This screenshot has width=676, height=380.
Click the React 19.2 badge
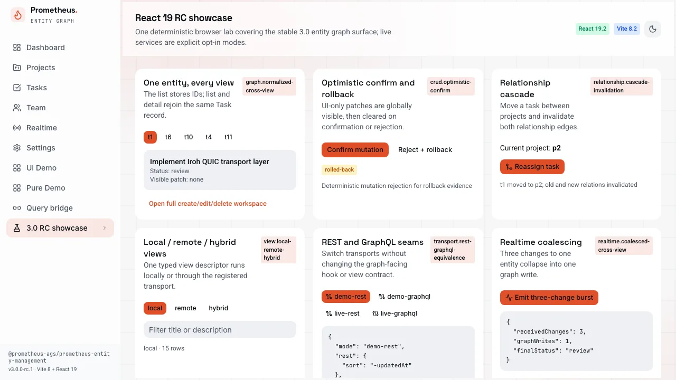(593, 29)
